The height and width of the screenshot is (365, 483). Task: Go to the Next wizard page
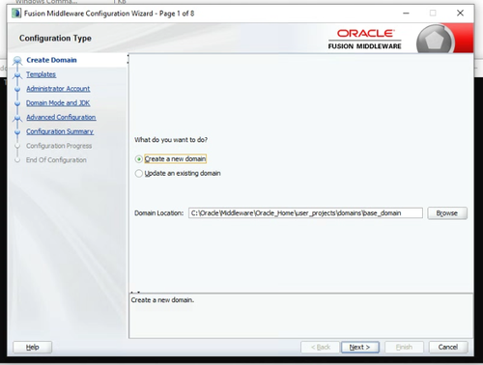coord(359,348)
